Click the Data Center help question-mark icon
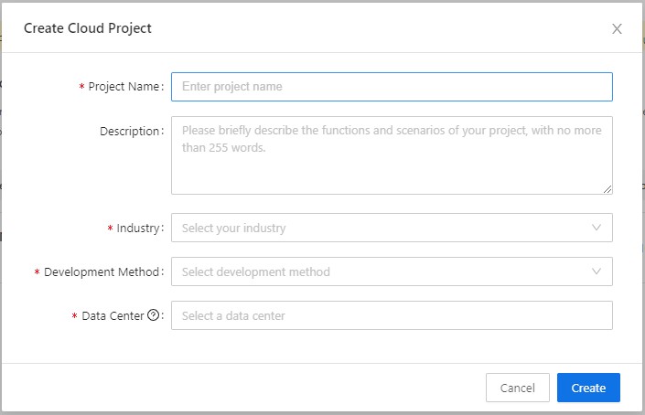The image size is (645, 415). (153, 315)
